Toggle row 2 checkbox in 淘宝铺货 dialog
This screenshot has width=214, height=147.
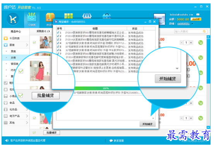point(58,36)
